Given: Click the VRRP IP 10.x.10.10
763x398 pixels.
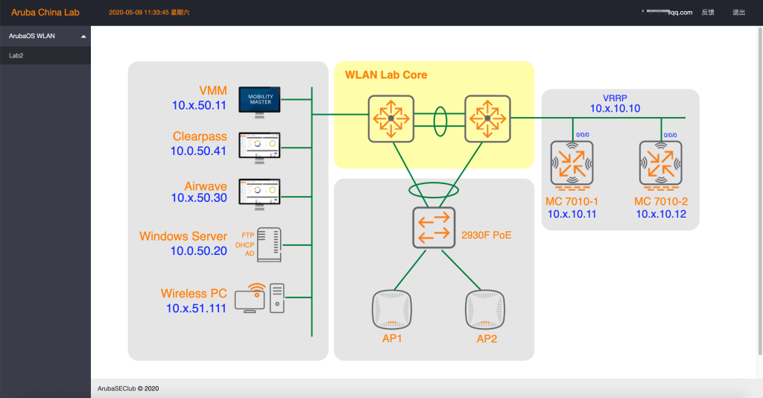Looking at the screenshot, I should pos(615,109).
